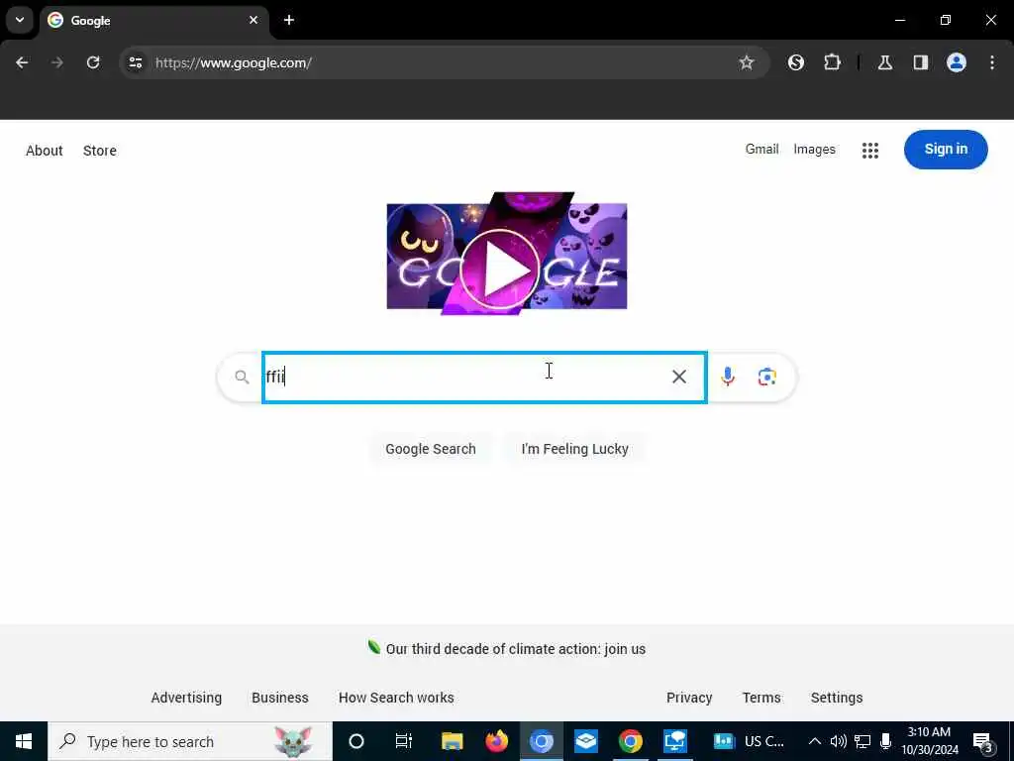1014x761 pixels.
Task: Open the Chrome three-dot menu
Action: [x=992, y=62]
